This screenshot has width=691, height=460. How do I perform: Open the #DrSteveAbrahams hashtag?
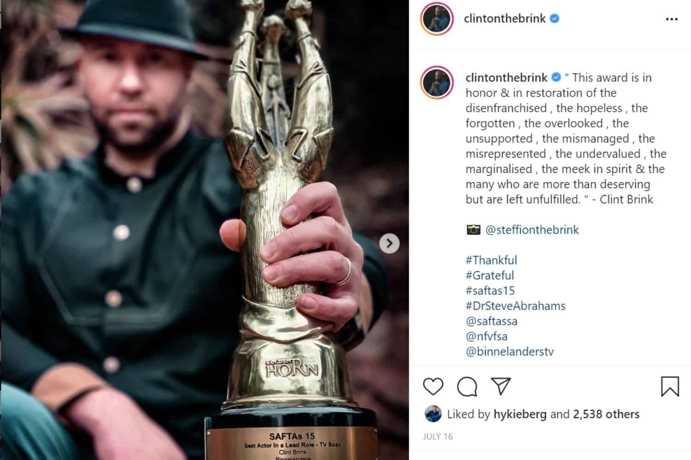[515, 305]
